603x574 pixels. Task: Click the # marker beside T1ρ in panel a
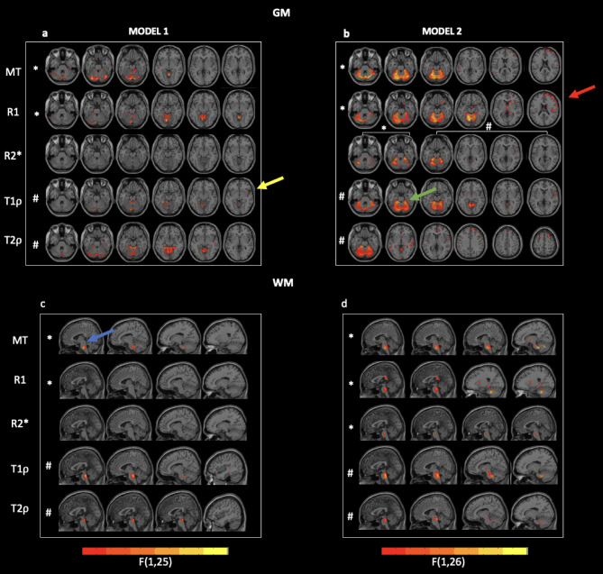click(36, 198)
